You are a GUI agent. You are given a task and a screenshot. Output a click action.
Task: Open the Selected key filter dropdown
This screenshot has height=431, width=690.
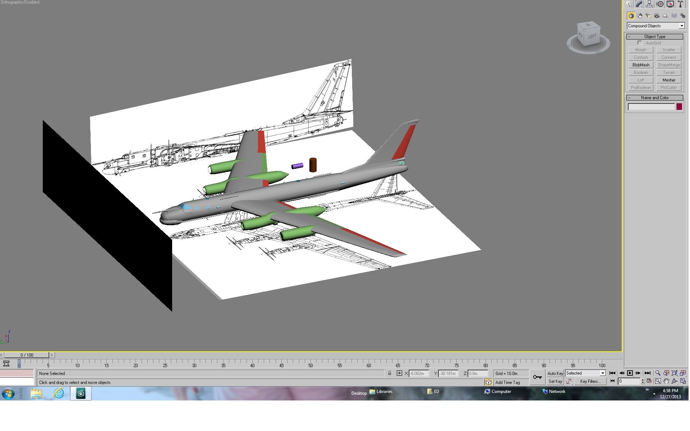(x=585, y=373)
